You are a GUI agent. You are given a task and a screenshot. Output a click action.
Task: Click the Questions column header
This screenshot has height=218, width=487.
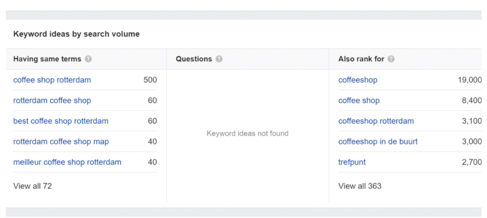click(x=194, y=59)
